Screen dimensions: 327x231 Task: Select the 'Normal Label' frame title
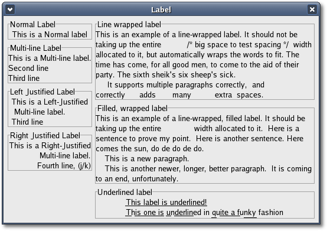[x=32, y=24]
